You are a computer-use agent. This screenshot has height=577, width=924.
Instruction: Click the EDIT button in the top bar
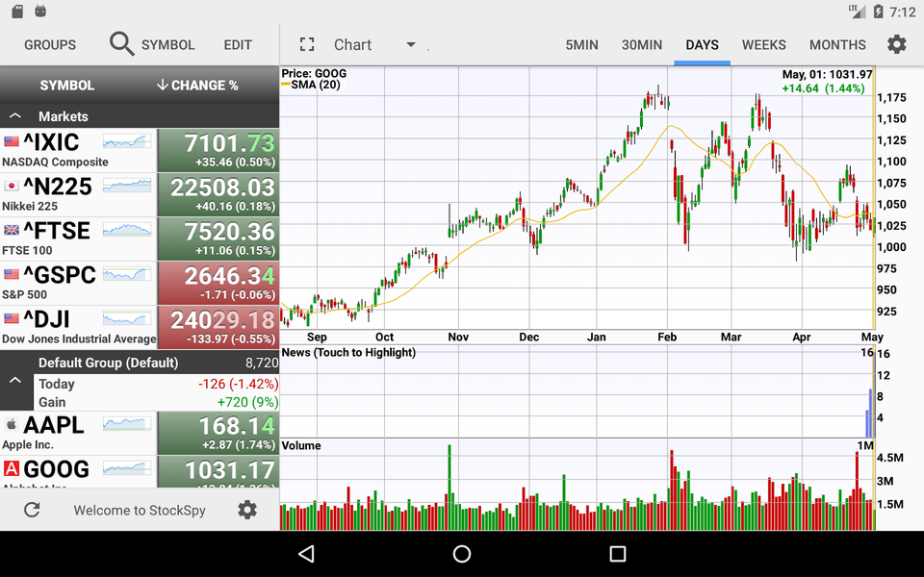237,44
